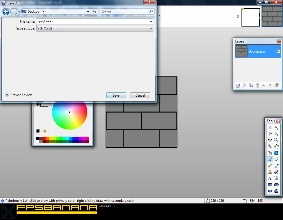
Task: Expand the Browse Folders section
Action: (x=7, y=95)
